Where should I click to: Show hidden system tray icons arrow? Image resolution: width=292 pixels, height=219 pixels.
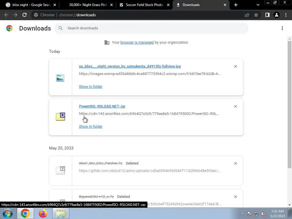click(242, 214)
